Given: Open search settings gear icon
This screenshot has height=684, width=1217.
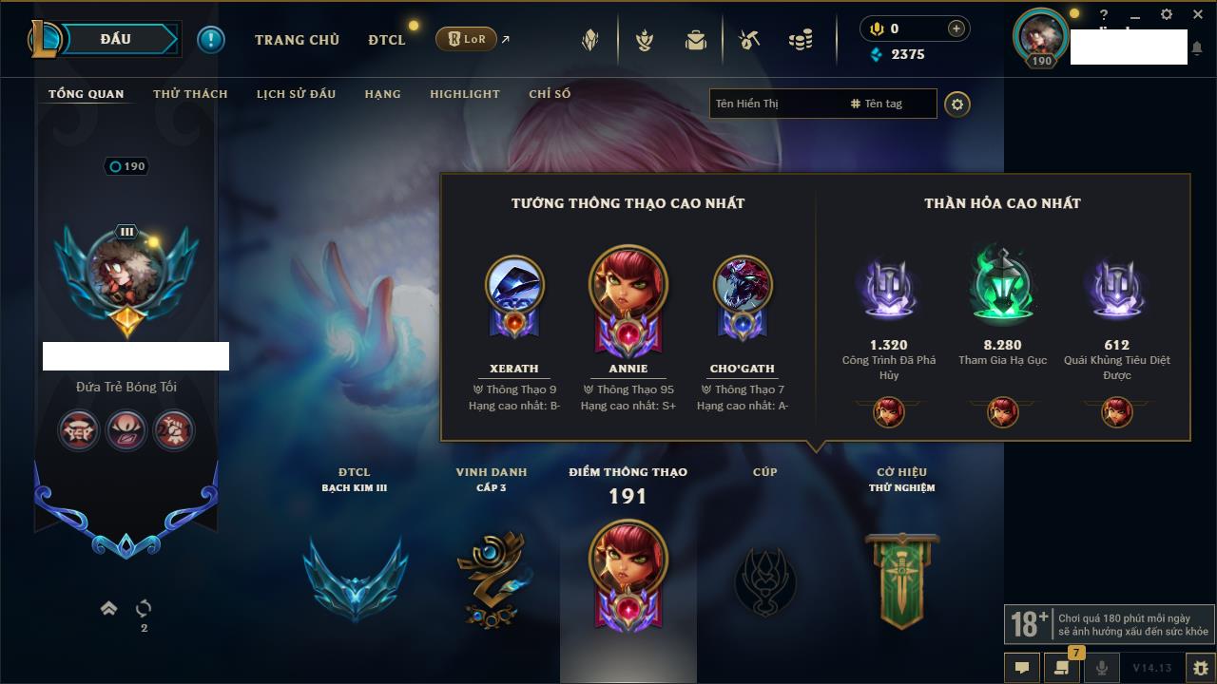Looking at the screenshot, I should (x=957, y=104).
